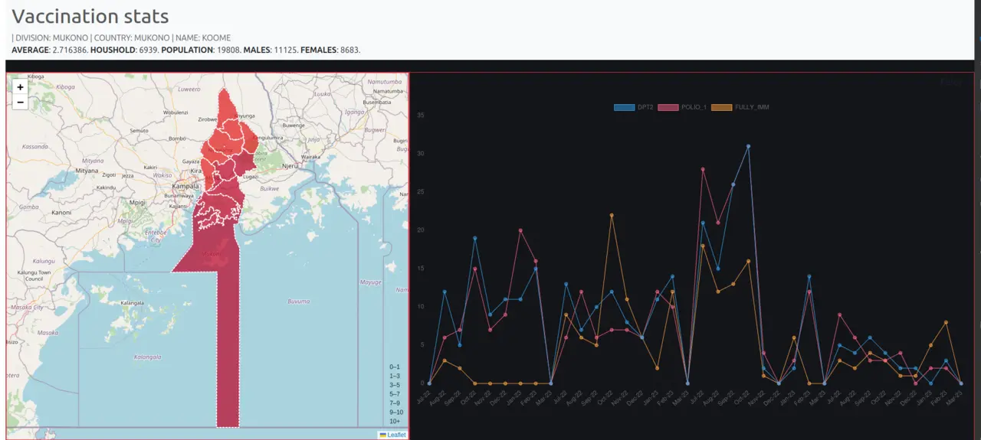This screenshot has height=440, width=981.
Task: Click the Wobulenzi label on the map
Action: (x=176, y=112)
